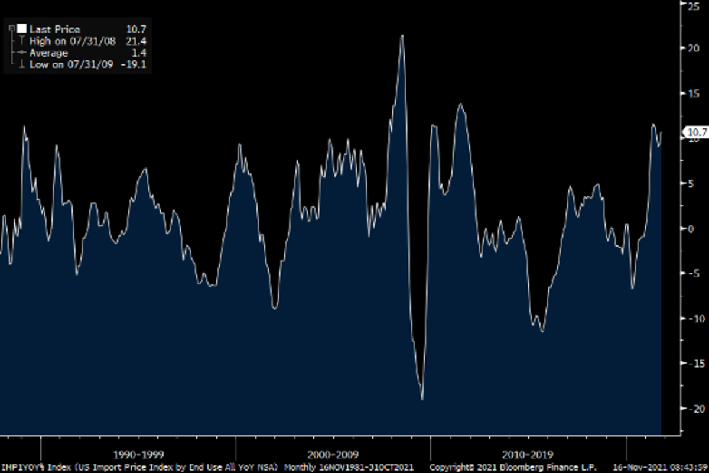Click the 2008 peak of the chart line
This screenshot has height=473, width=709.
[x=402, y=36]
